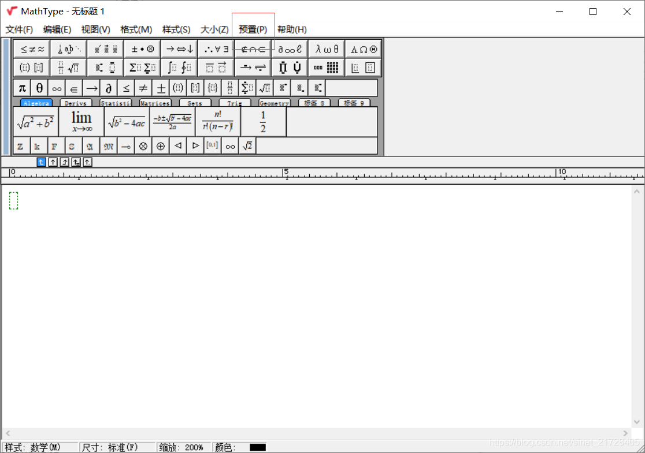Open the subscript and superscript templates palette
Viewport: 645px width, 453px height.
tap(106, 68)
